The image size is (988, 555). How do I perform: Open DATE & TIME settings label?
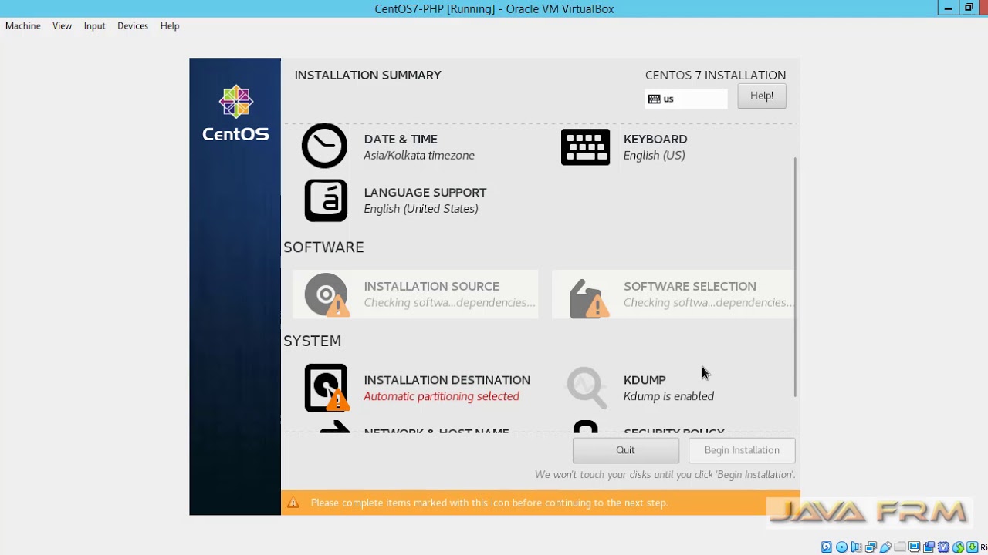[401, 139]
